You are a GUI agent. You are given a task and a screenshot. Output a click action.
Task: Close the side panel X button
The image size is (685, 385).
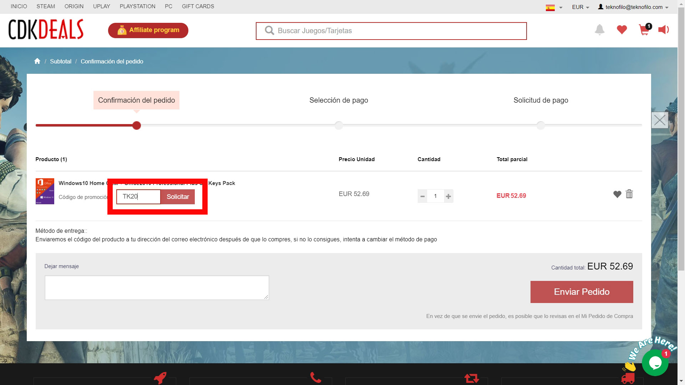[x=660, y=120]
